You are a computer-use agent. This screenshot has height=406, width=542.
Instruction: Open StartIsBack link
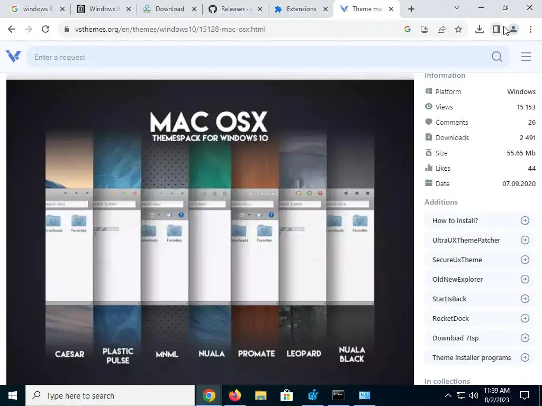(480, 299)
